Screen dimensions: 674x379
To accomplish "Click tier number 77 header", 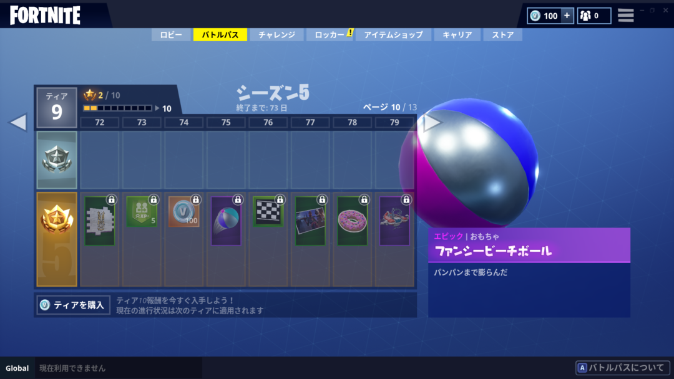I will point(310,122).
